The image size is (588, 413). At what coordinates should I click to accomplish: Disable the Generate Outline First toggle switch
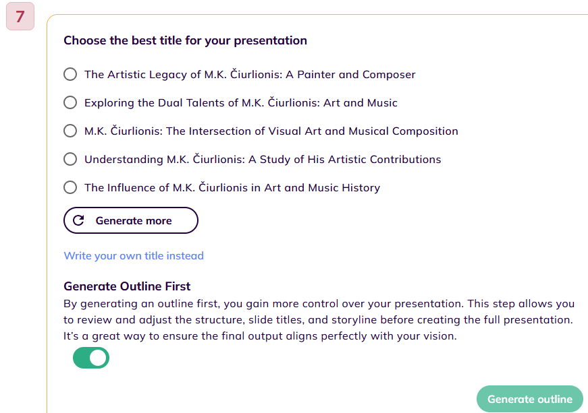91,358
